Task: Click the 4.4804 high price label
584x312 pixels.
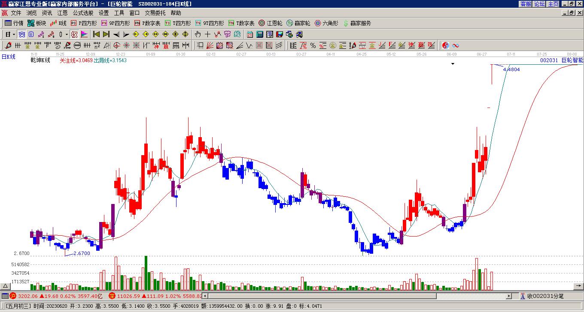Action: pyautogui.click(x=511, y=69)
